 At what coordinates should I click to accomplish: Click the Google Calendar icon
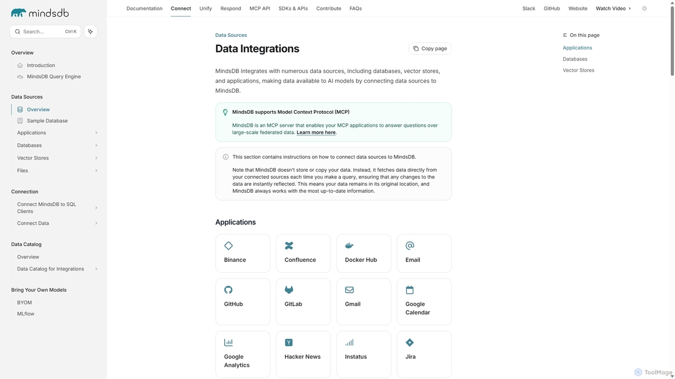pyautogui.click(x=410, y=290)
